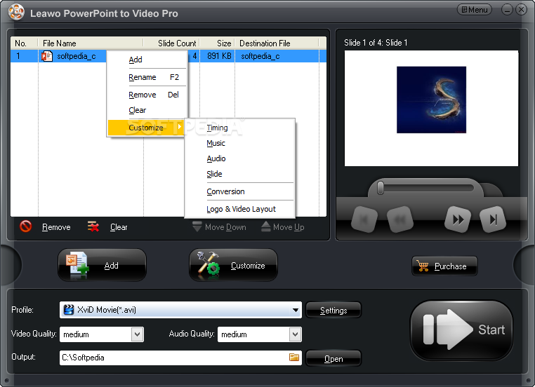
Task: Click the Start arrow icon
Action: 447,330
